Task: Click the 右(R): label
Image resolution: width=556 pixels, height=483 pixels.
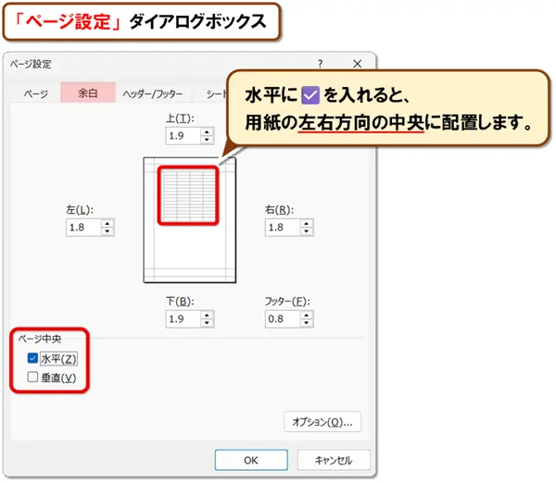Action: 280,210
